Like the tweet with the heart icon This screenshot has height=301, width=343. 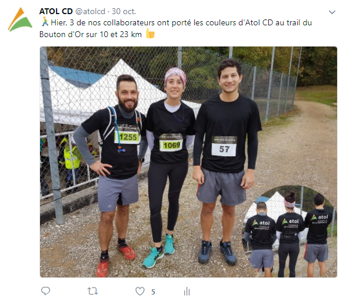pos(140,291)
